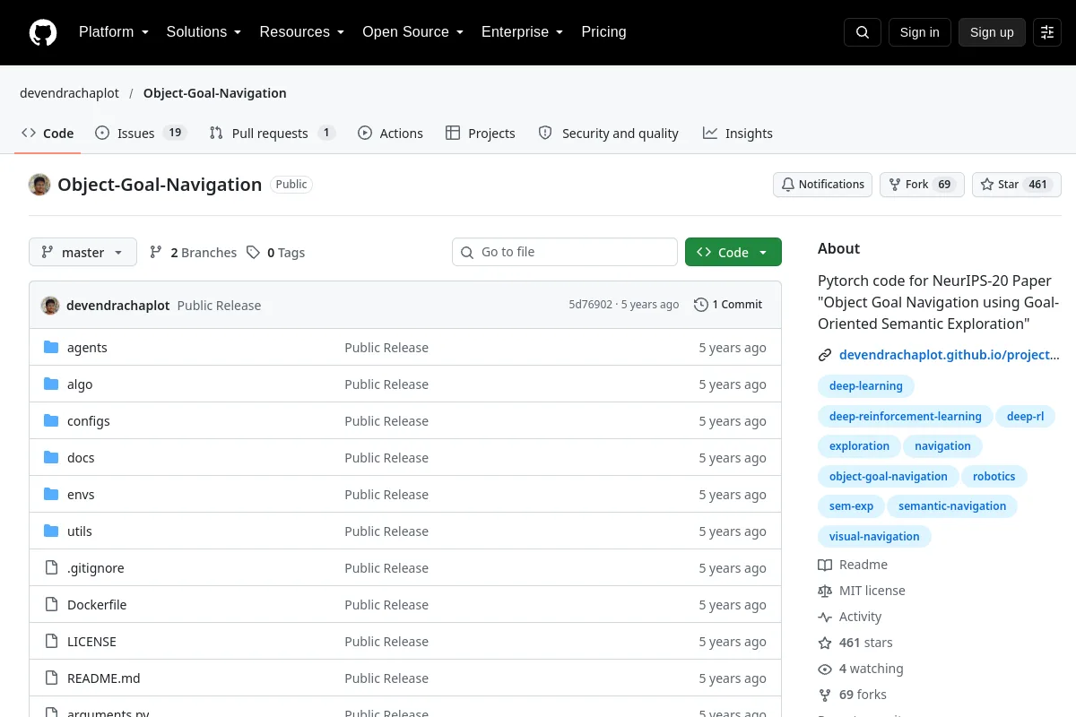The height and width of the screenshot is (717, 1076).
Task: Open devendrachaplot.github.io project link
Action: 950,355
